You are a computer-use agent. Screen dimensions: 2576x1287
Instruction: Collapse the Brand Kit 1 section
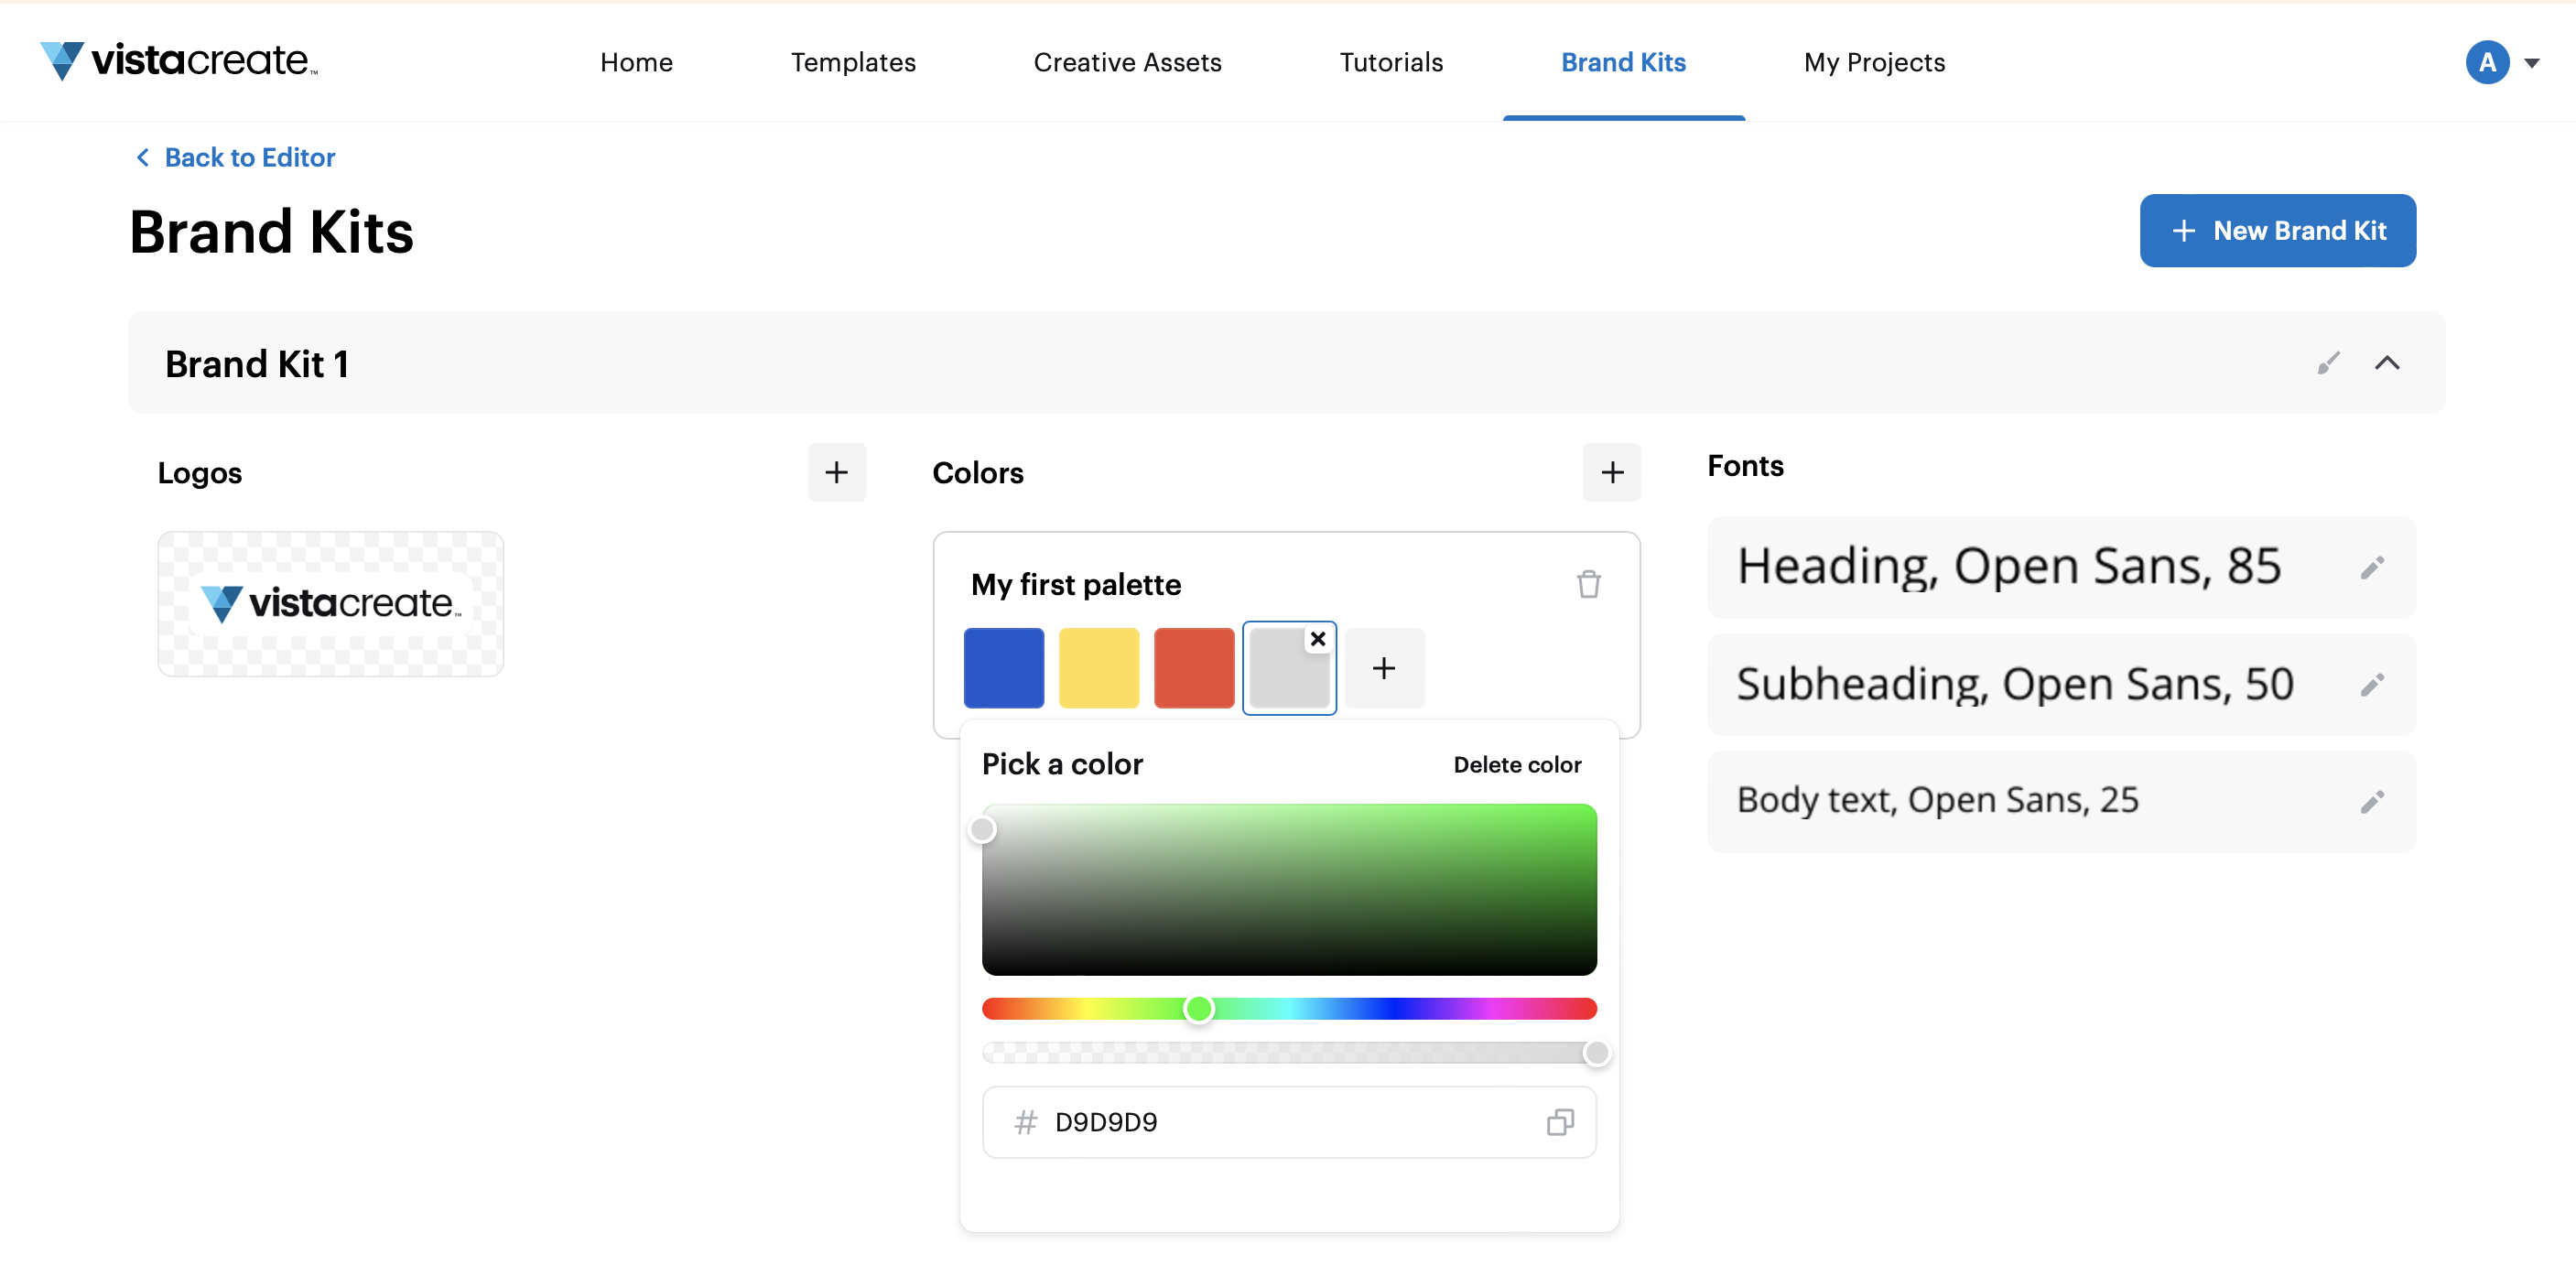[2387, 363]
